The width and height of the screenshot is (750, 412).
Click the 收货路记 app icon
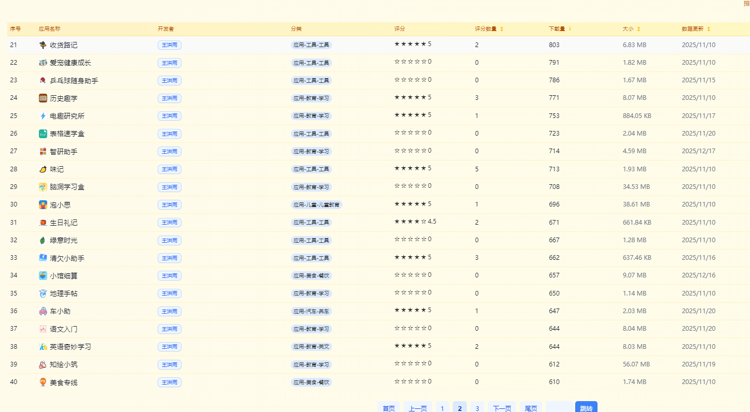tap(43, 45)
